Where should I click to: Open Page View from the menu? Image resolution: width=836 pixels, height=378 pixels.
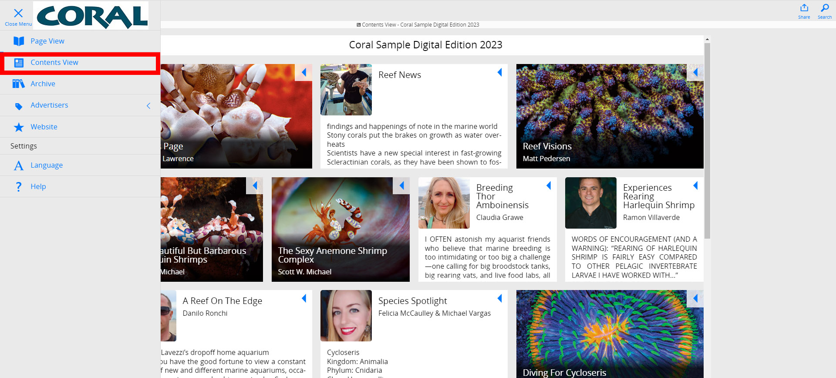(x=47, y=41)
